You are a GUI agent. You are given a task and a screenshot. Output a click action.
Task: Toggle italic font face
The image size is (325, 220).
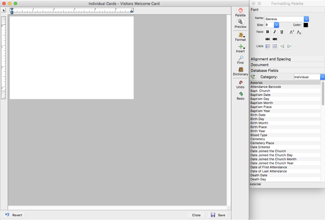point(275,32)
